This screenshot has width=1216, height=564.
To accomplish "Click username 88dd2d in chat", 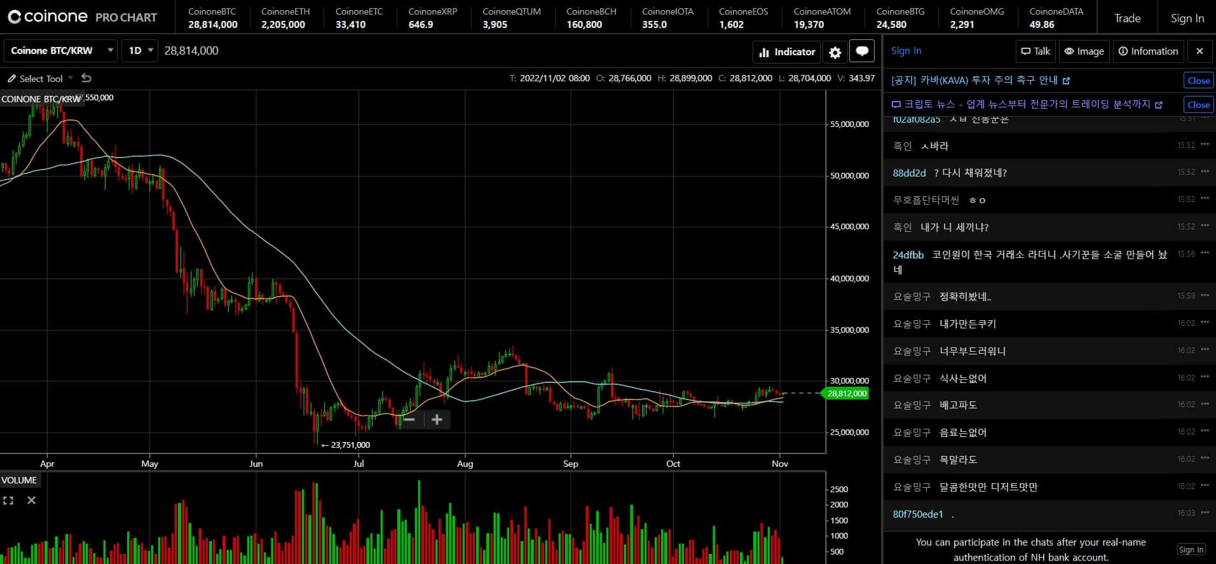I will [x=910, y=173].
